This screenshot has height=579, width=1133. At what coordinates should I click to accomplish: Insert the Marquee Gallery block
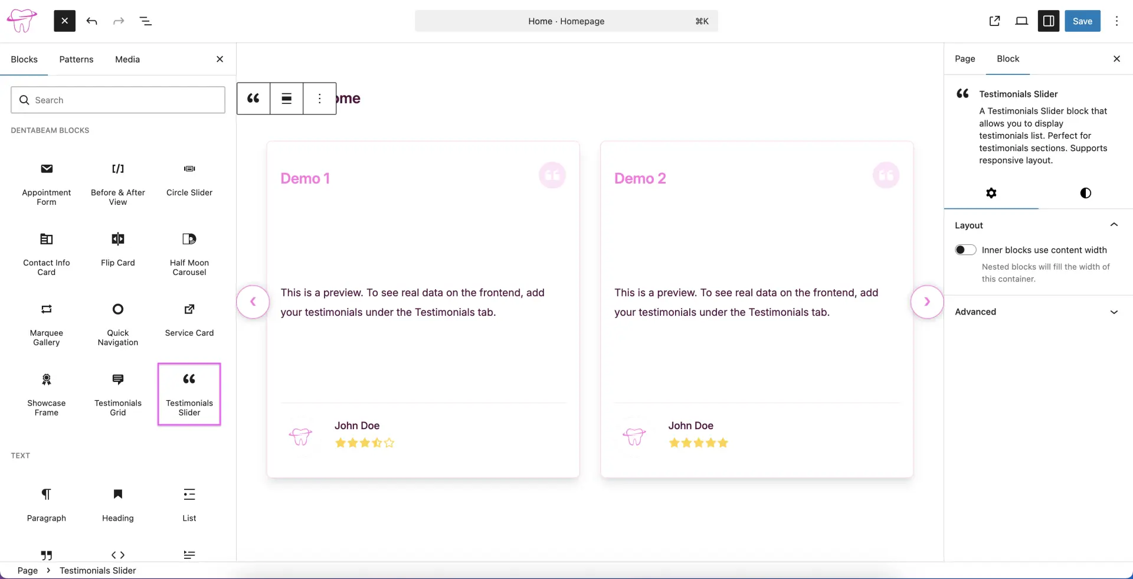[x=47, y=325]
